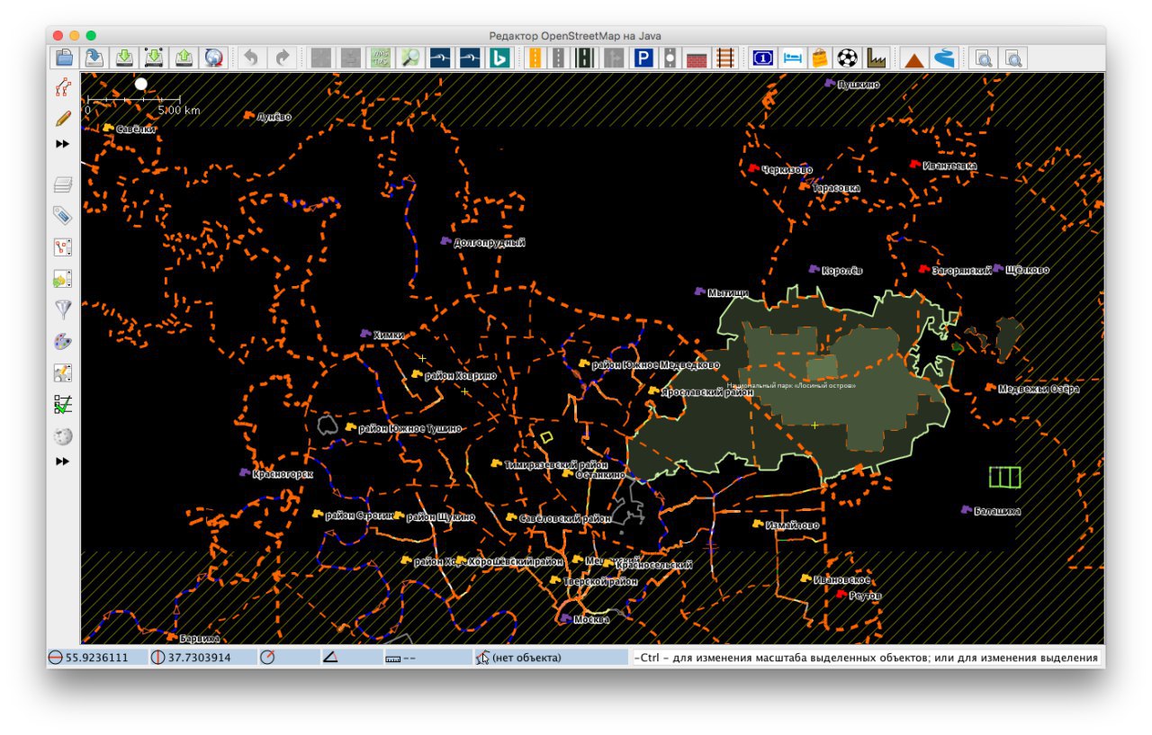Select the orange road preset icon
This screenshot has width=1152, height=735.
(535, 58)
